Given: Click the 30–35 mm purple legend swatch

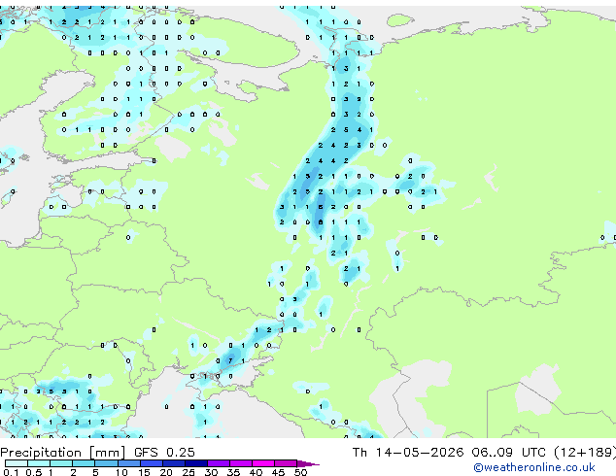Looking at the screenshot, I should pos(218,463).
